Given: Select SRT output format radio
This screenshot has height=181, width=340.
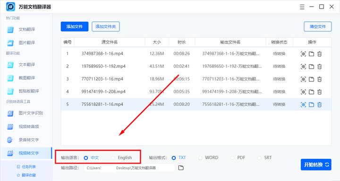Looking at the screenshot, I should tap(259, 158).
